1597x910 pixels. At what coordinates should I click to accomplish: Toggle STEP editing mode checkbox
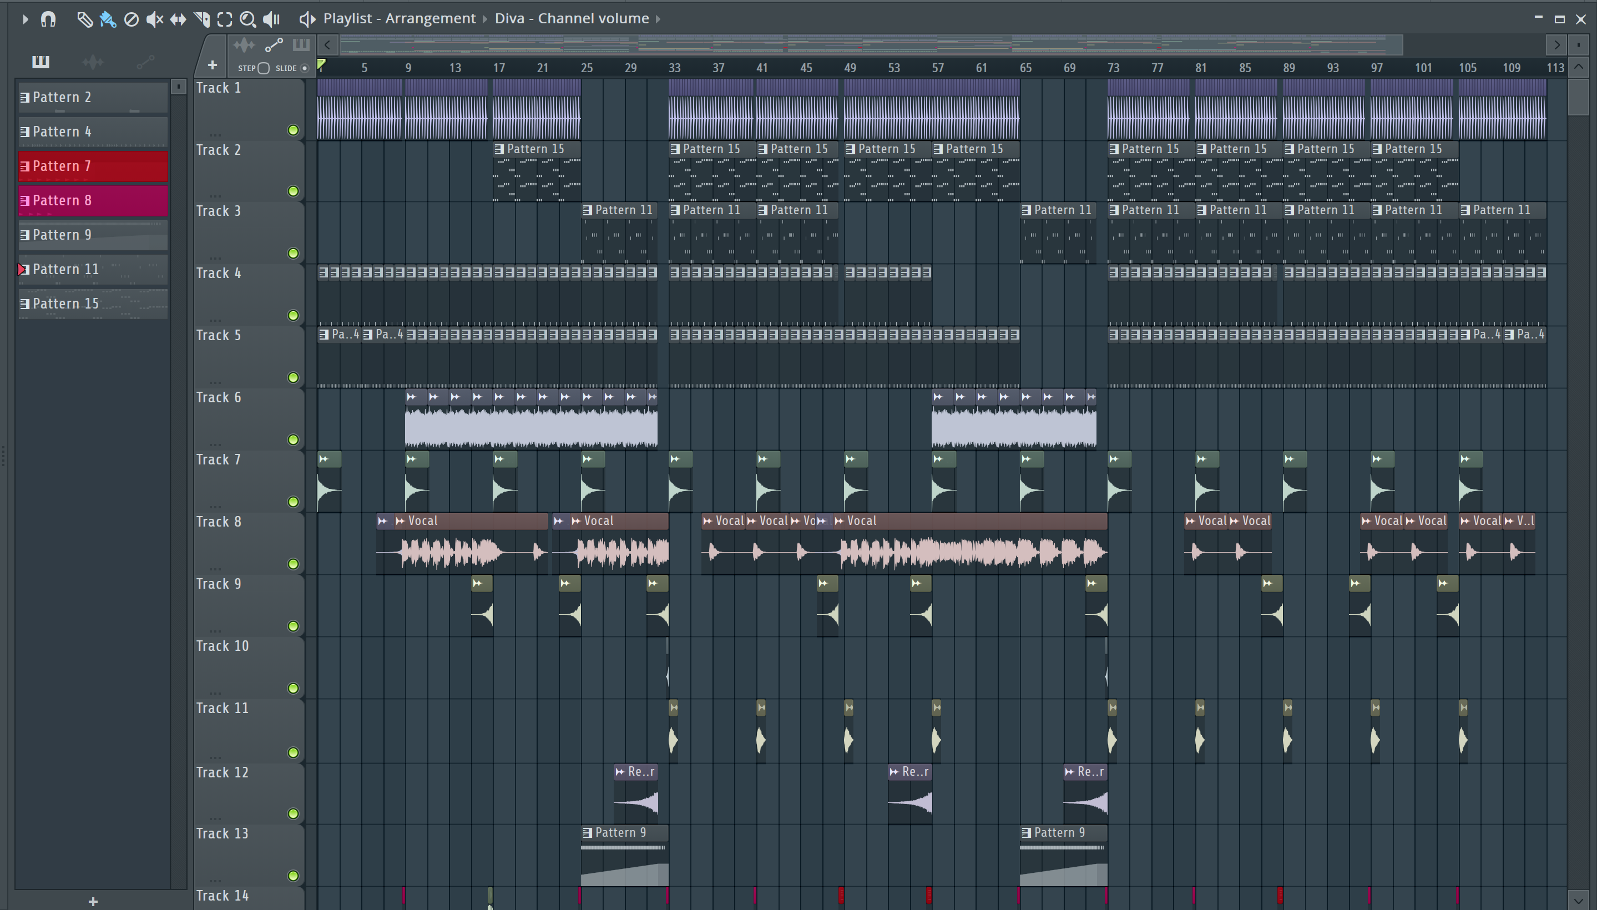pyautogui.click(x=263, y=68)
